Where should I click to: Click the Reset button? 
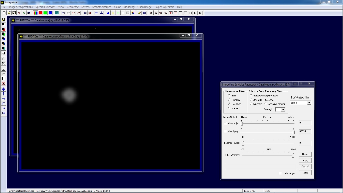(x=305, y=154)
